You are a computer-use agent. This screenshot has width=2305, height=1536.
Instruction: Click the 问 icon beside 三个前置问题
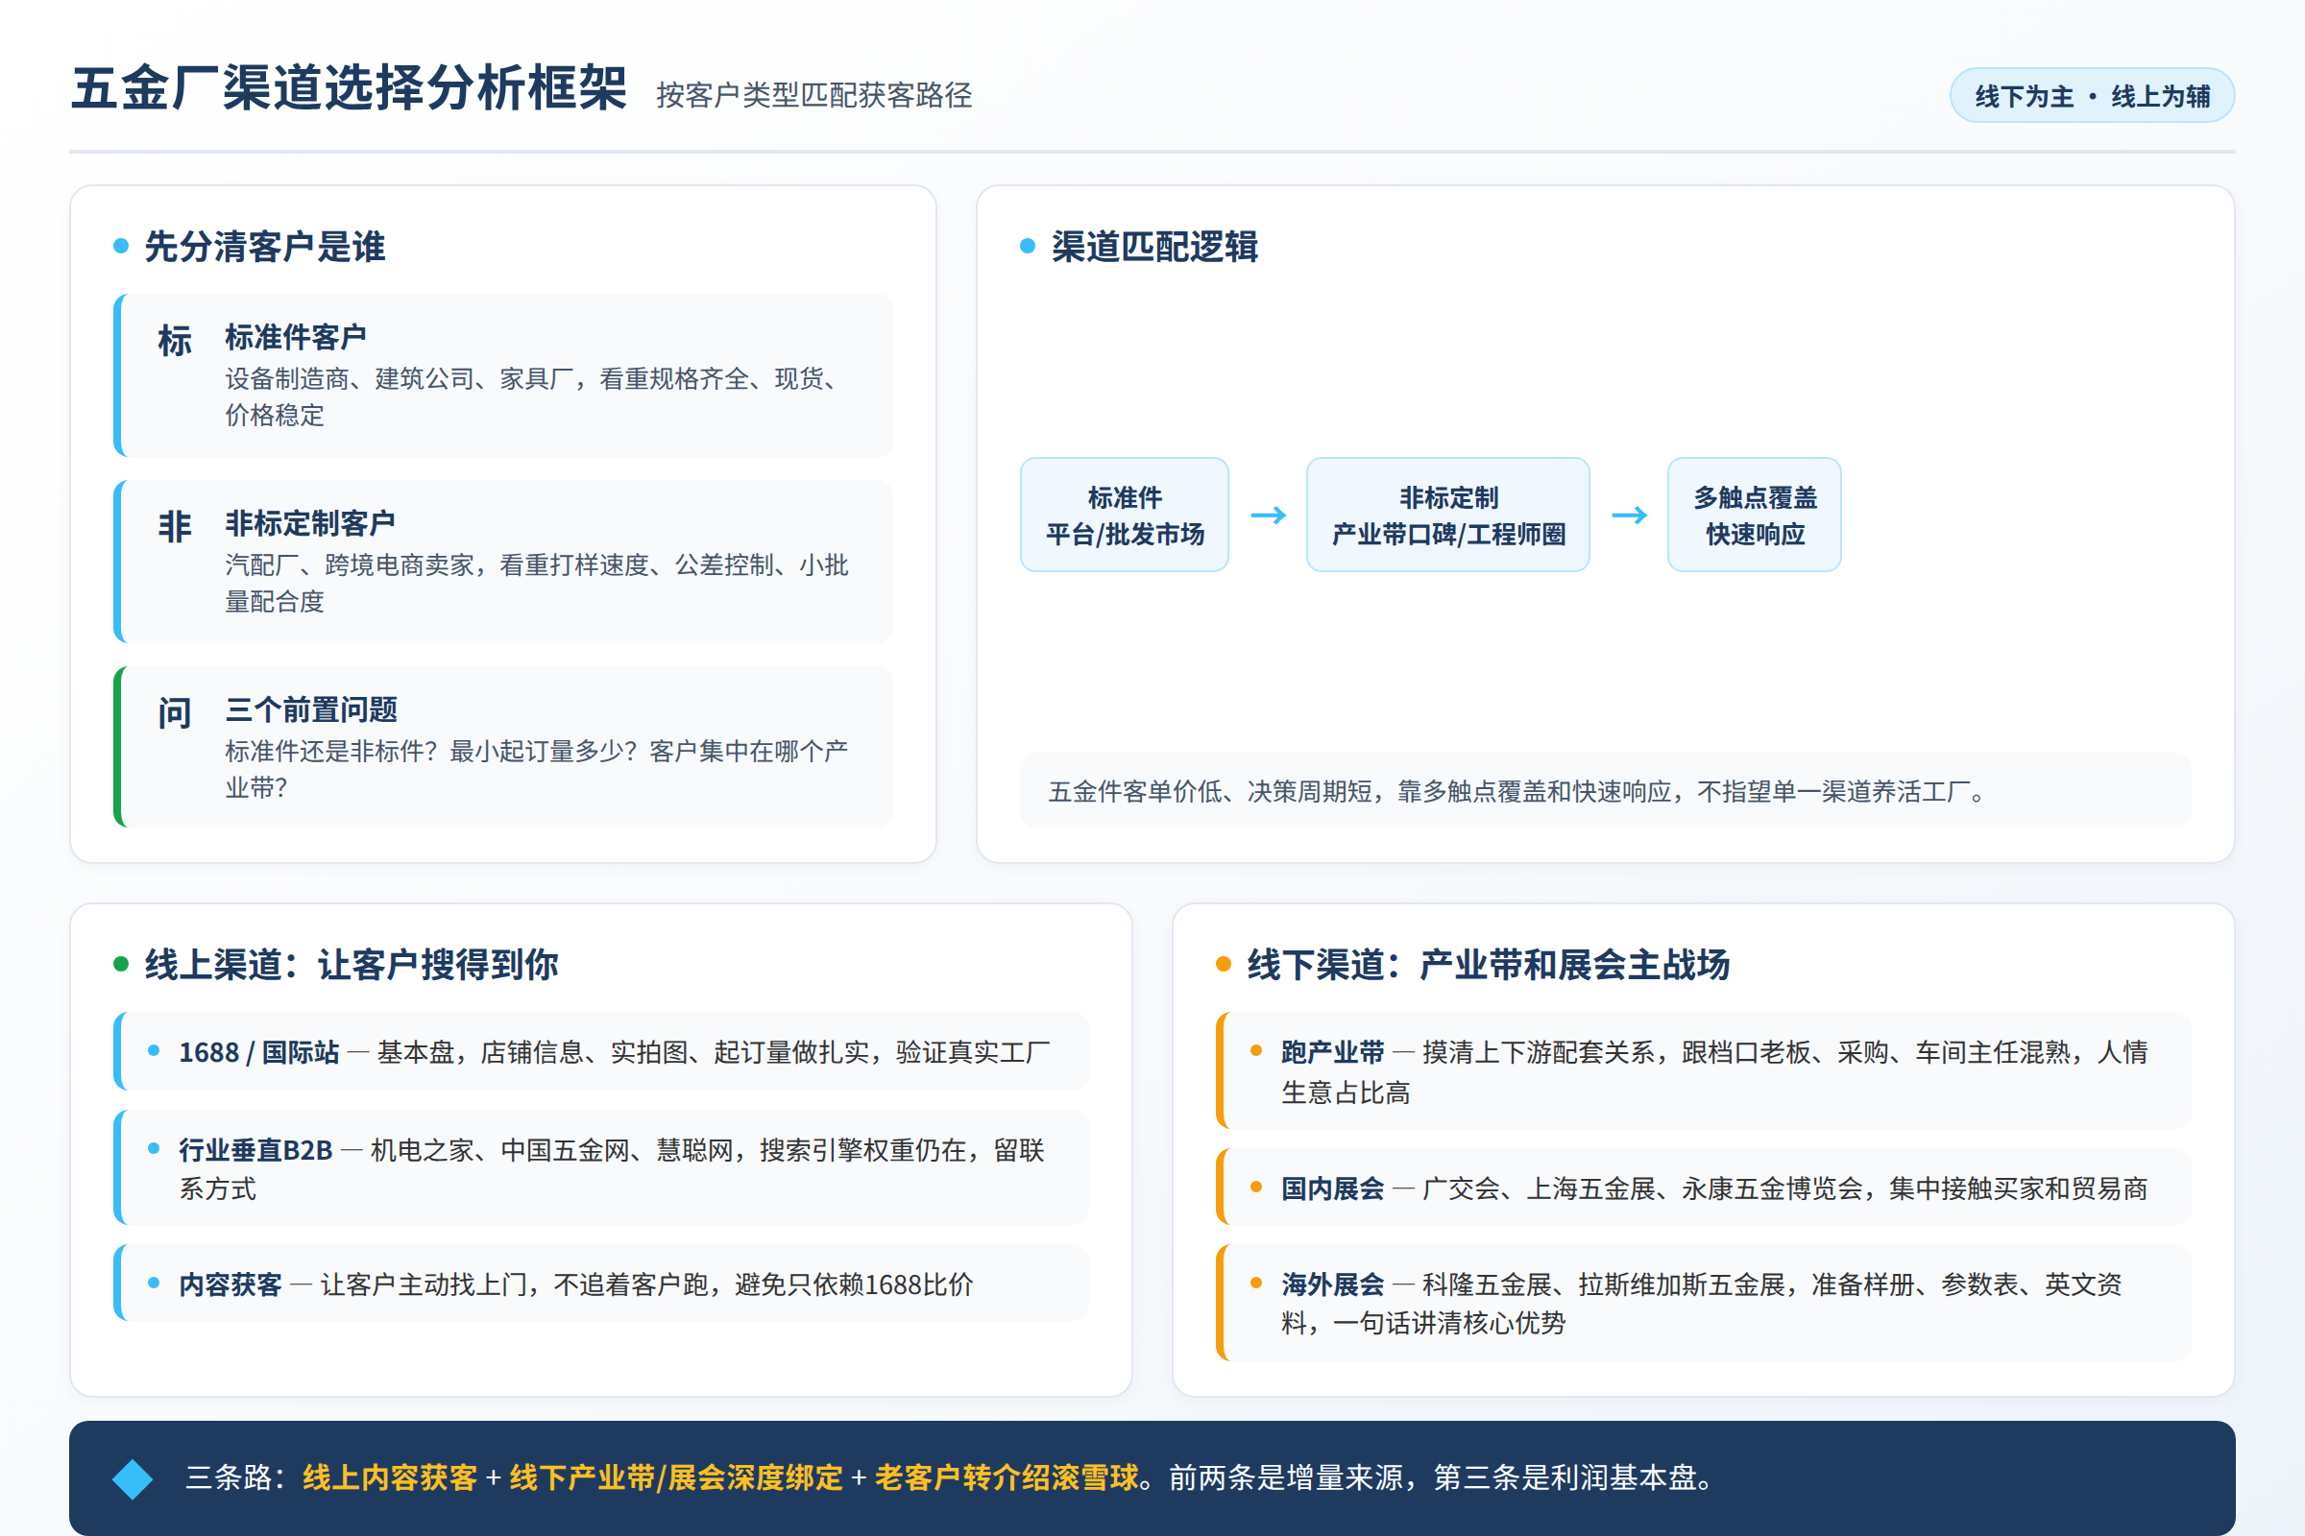tap(175, 713)
